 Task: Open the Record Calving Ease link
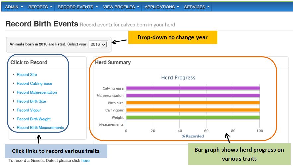[x=35, y=84]
